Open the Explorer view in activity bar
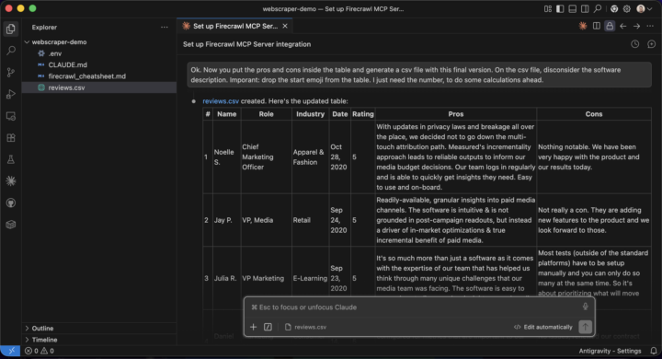The height and width of the screenshot is (359, 662). tap(11, 29)
